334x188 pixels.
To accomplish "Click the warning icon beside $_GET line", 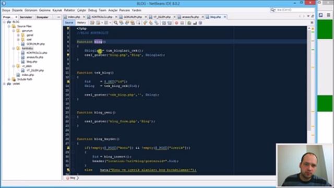I will click(68, 81).
